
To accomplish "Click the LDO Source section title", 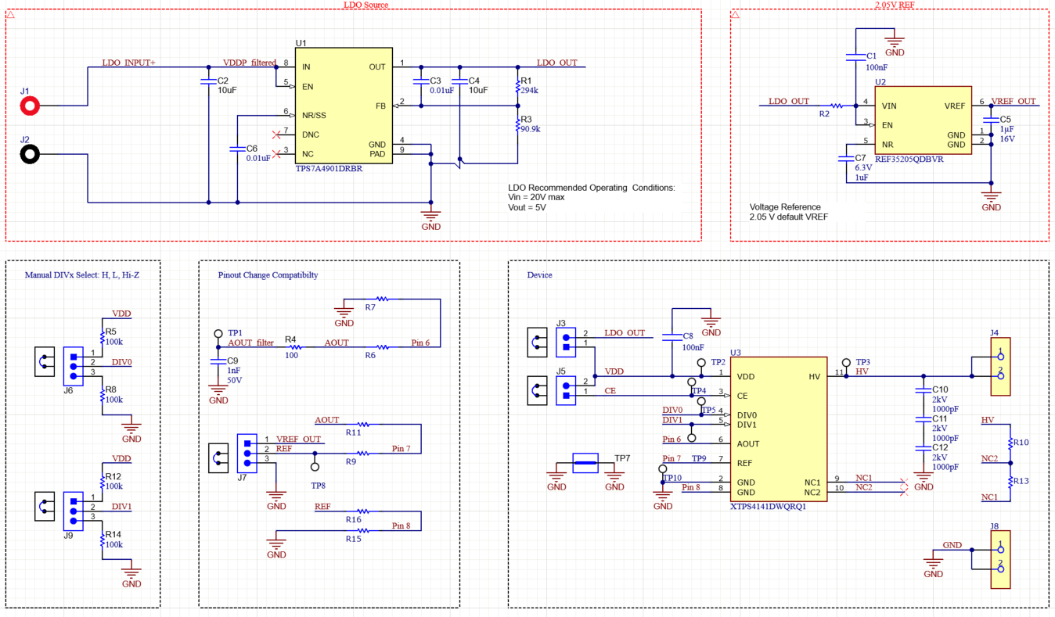I will [x=365, y=5].
